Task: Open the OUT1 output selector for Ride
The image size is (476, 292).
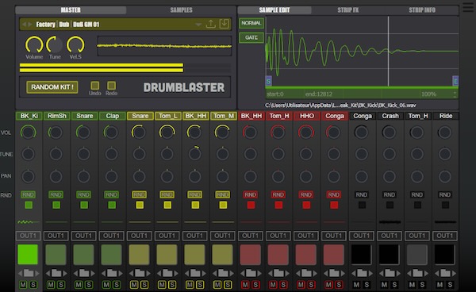Action: (x=445, y=236)
